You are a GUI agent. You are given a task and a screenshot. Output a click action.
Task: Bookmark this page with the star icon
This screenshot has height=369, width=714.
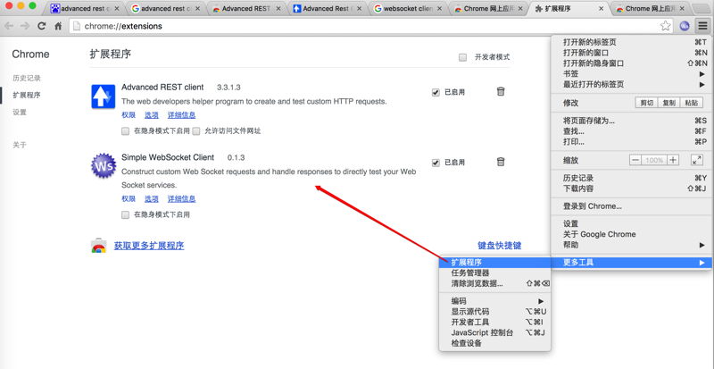coord(665,26)
